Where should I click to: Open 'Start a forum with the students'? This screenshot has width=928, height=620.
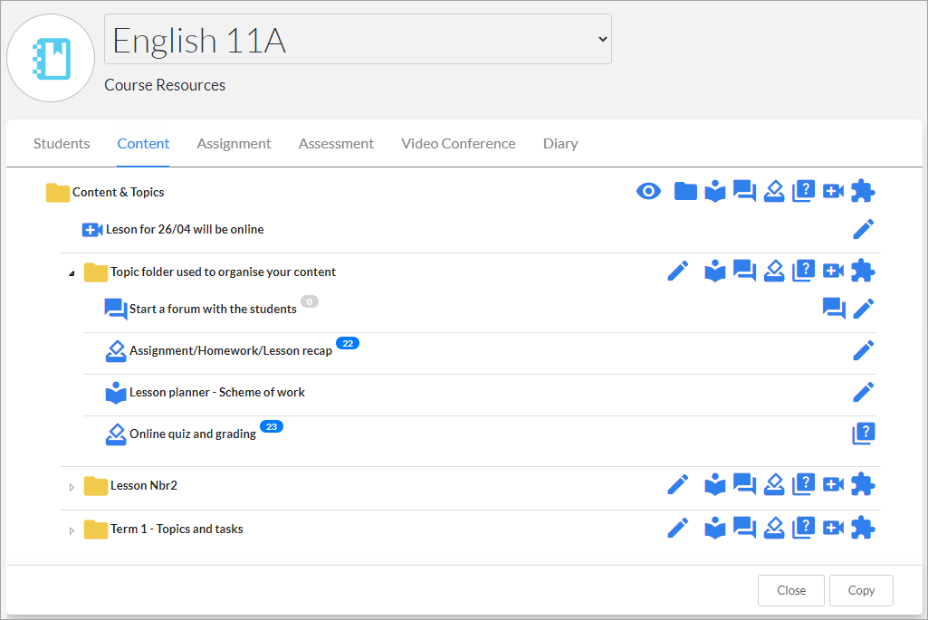pos(213,309)
